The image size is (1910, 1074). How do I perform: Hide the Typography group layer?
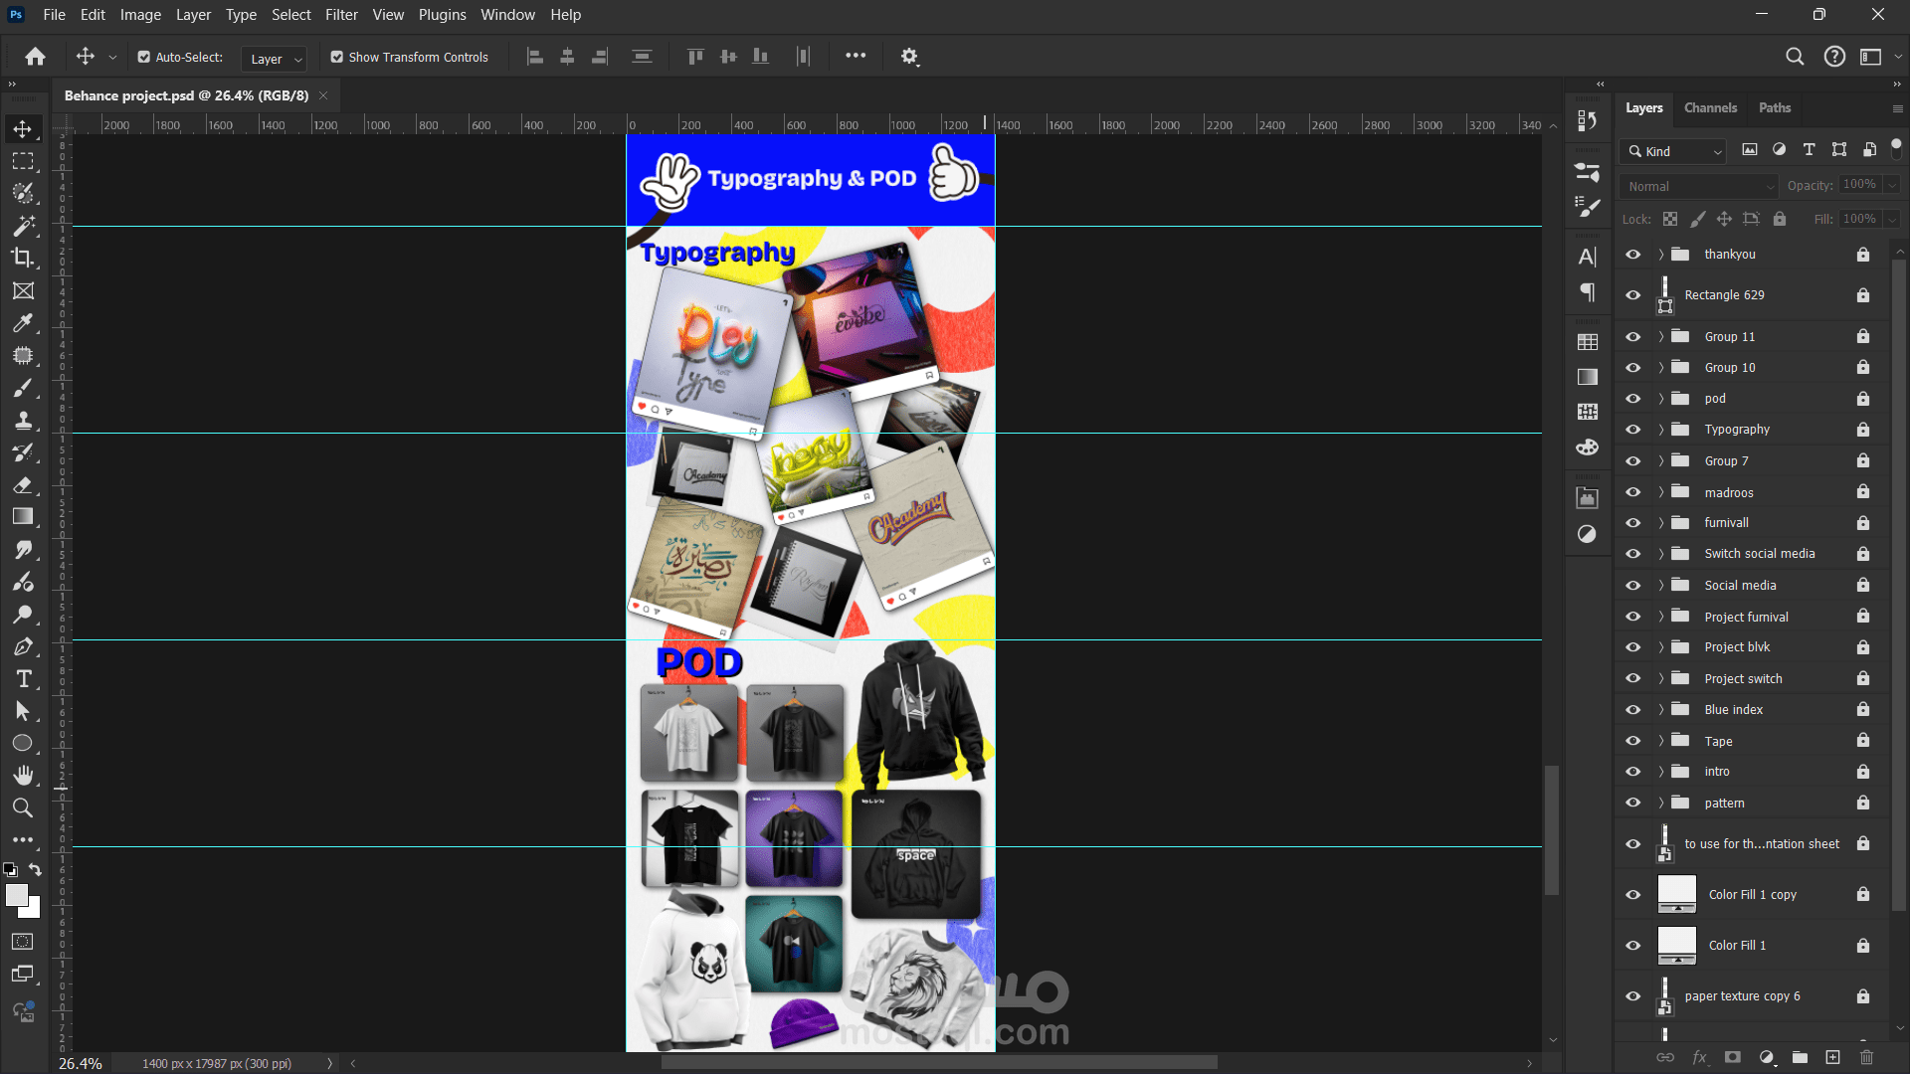click(x=1632, y=430)
